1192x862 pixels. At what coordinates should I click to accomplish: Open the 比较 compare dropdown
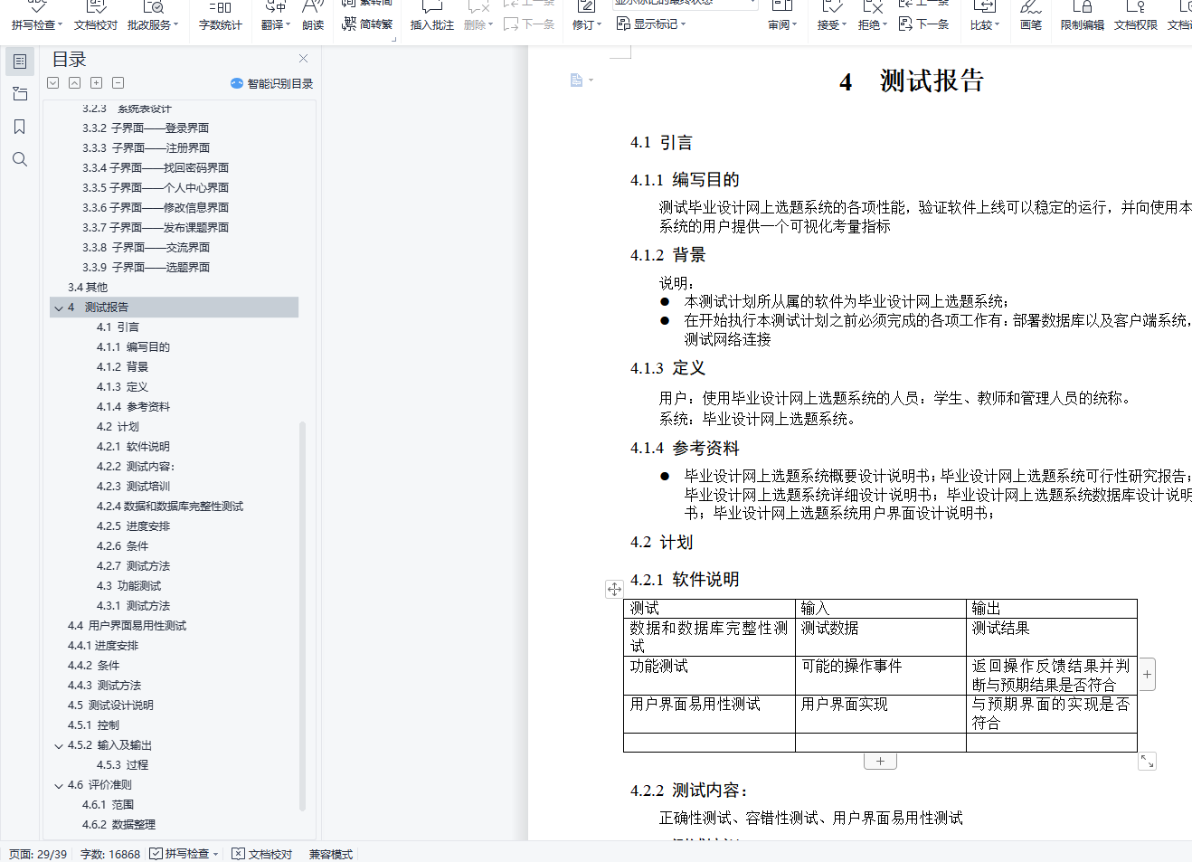click(985, 16)
